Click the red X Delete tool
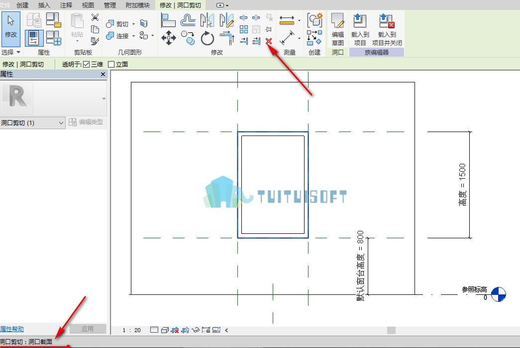Viewport: 520px width, 348px height. click(269, 41)
